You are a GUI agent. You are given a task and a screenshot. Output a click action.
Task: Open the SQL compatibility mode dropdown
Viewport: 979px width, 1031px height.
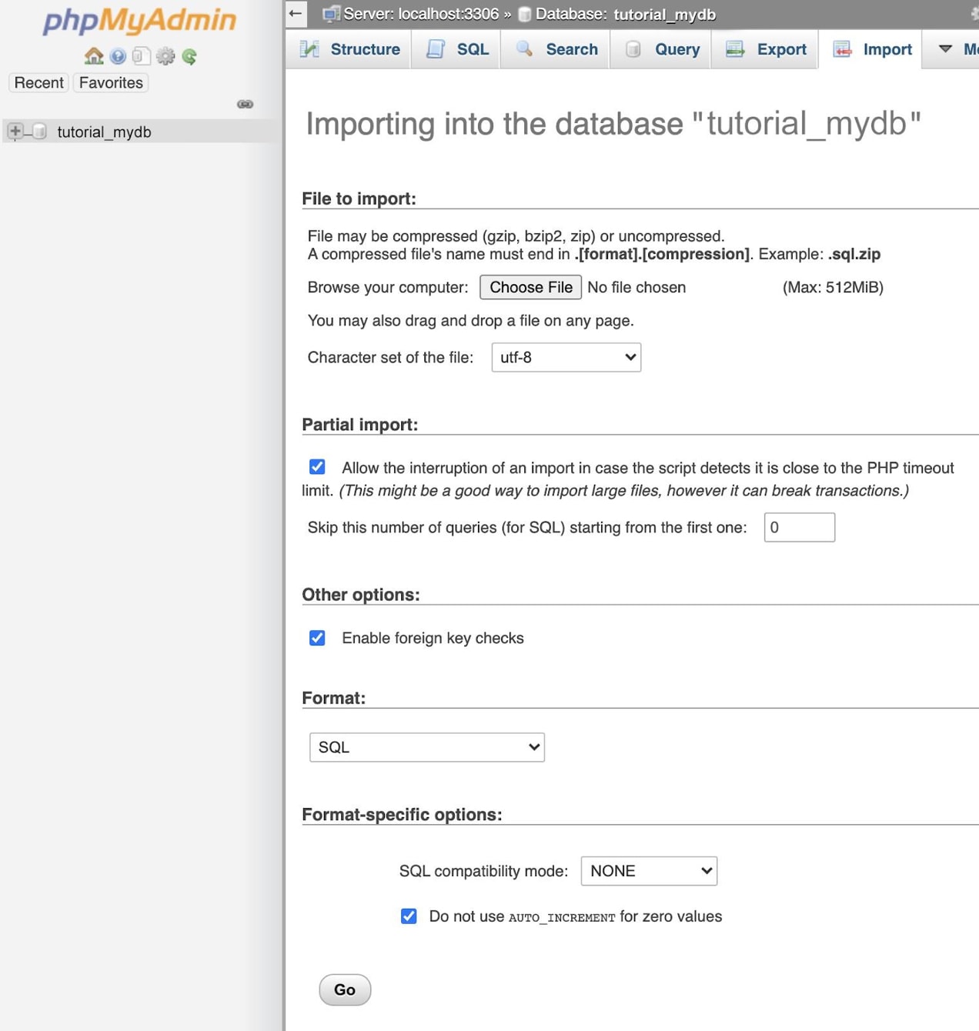(x=648, y=870)
